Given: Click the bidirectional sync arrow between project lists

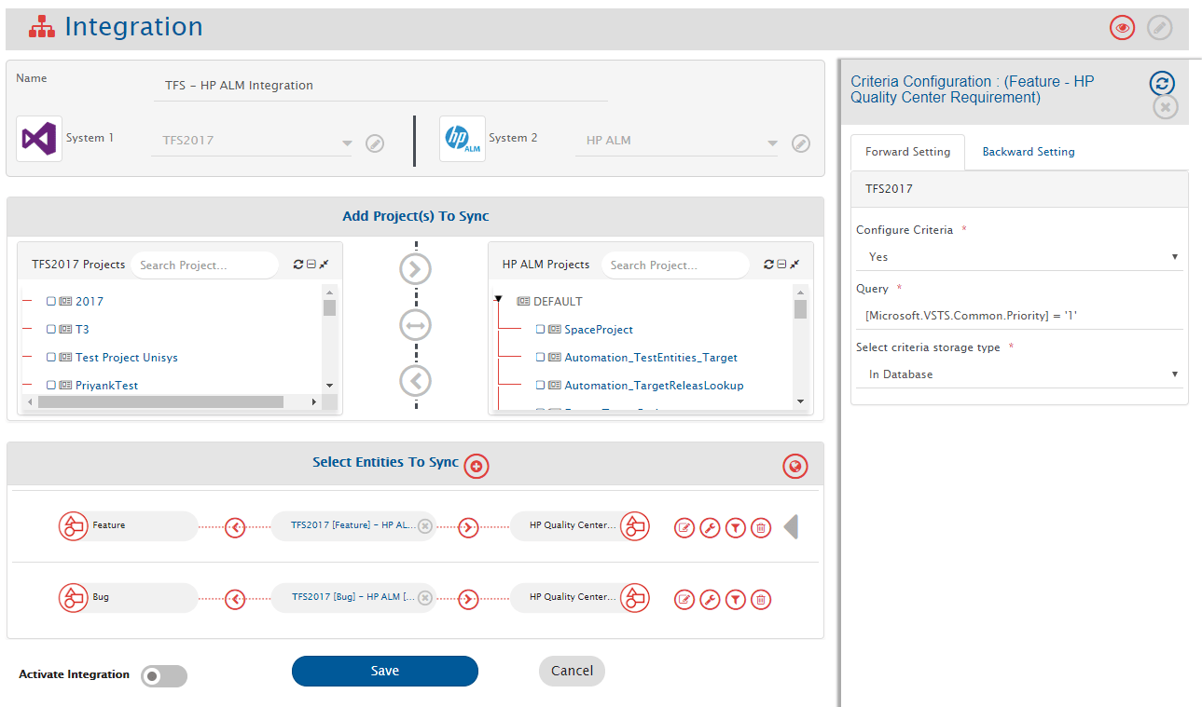Looking at the screenshot, I should 416,325.
